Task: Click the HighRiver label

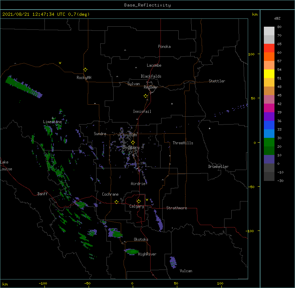Action: click(x=147, y=254)
